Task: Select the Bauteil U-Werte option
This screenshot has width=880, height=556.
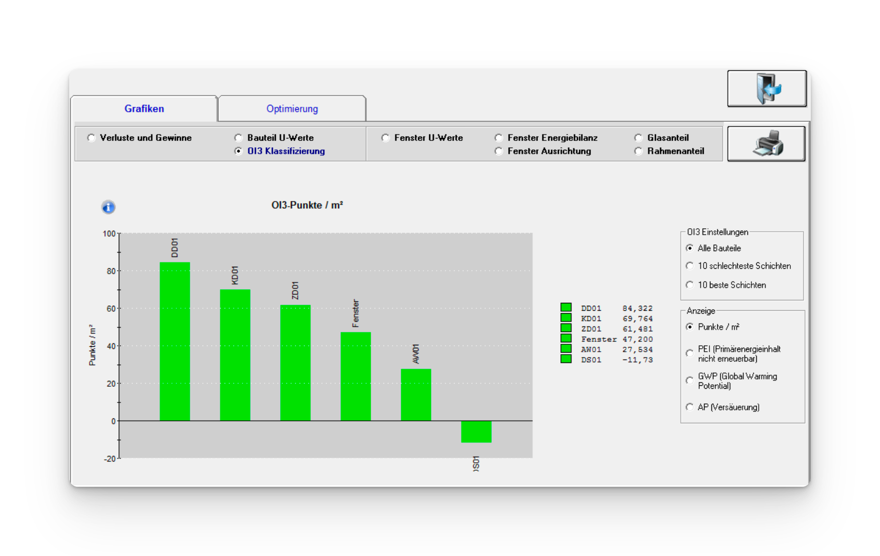Action: point(238,138)
